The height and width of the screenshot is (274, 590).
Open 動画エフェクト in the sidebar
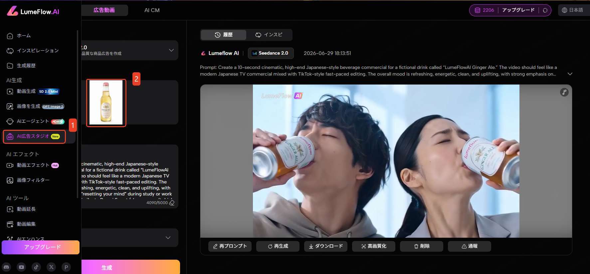[x=33, y=165]
